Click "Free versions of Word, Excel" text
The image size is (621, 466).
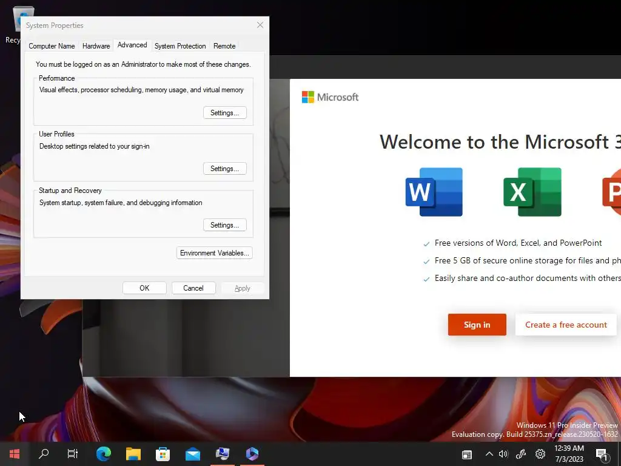click(518, 243)
